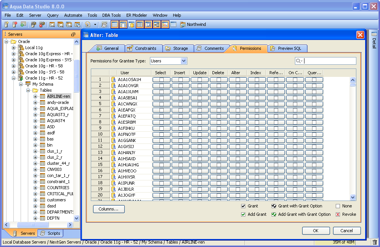Click the bar chart view toolbar icon
The height and width of the screenshot is (247, 380).
165,24
